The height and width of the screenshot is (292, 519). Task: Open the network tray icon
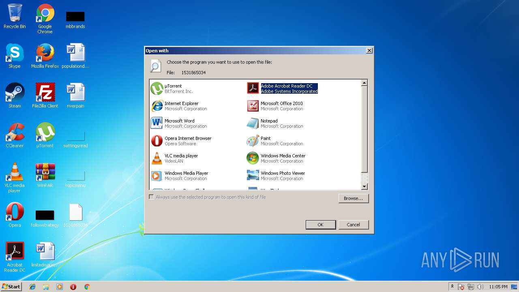click(471, 287)
